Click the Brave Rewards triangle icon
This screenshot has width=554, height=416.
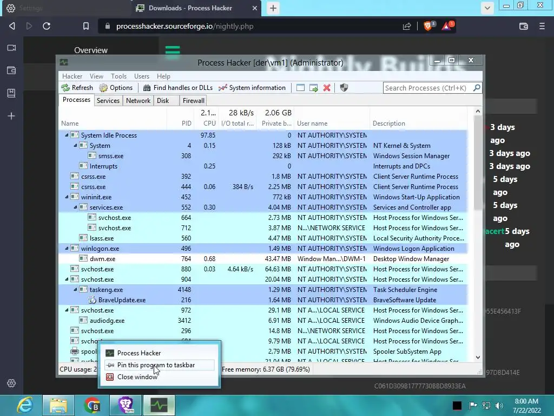click(x=447, y=26)
